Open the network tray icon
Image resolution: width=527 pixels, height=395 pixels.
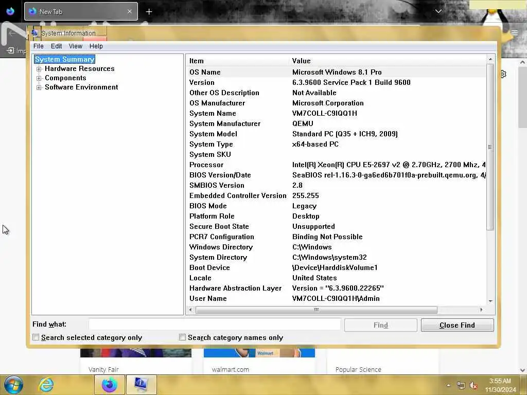(x=461, y=386)
